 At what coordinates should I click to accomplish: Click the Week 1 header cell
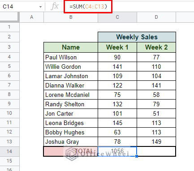click(x=117, y=47)
